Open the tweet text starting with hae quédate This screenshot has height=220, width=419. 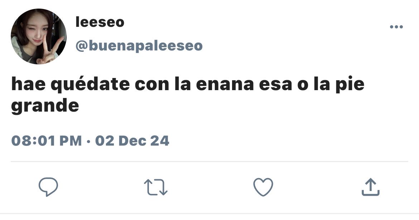tap(188, 95)
